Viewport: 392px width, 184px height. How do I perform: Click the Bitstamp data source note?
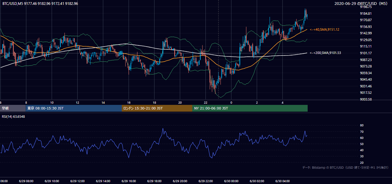click(345, 167)
